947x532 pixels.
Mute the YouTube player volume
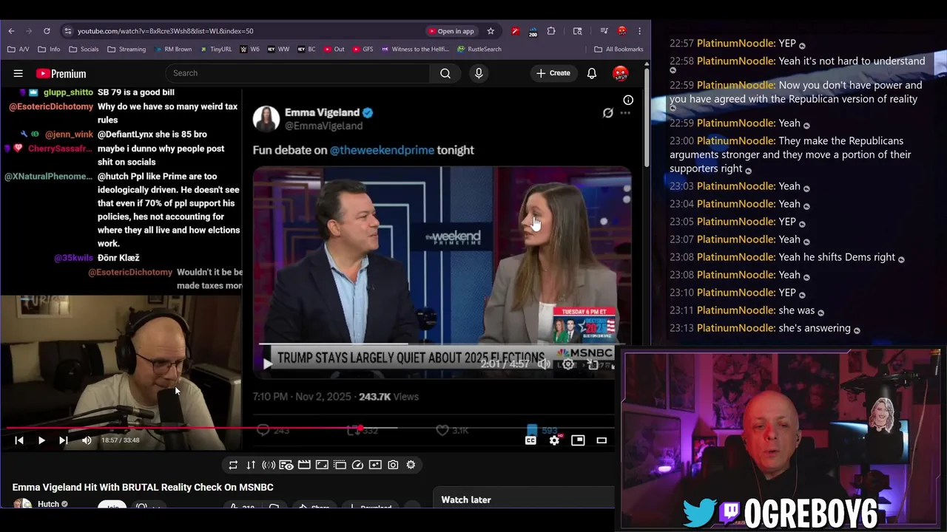point(87,440)
